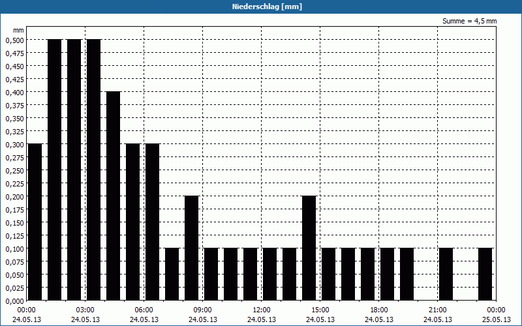Image resolution: width=522 pixels, height=326 pixels.
Task: Click the y-axis value 0,000
Action: pyautogui.click(x=15, y=301)
